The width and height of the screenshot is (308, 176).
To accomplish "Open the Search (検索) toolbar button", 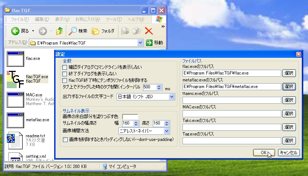I will pyautogui.click(x=78, y=31).
